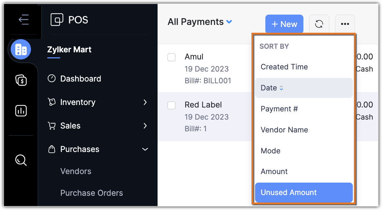Open the three-dots more options button
The height and width of the screenshot is (210, 382).
tap(345, 24)
